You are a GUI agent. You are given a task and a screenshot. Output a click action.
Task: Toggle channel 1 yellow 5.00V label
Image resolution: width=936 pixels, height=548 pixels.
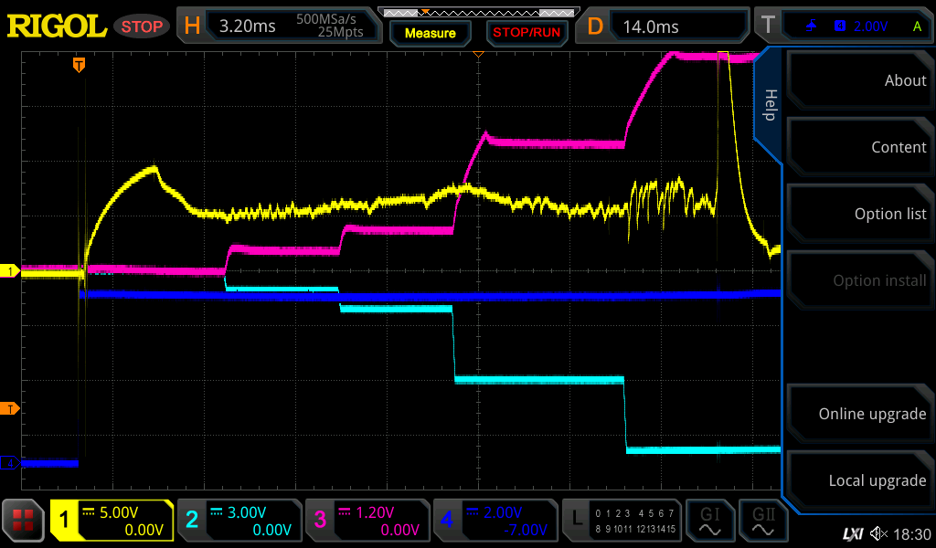click(x=112, y=521)
